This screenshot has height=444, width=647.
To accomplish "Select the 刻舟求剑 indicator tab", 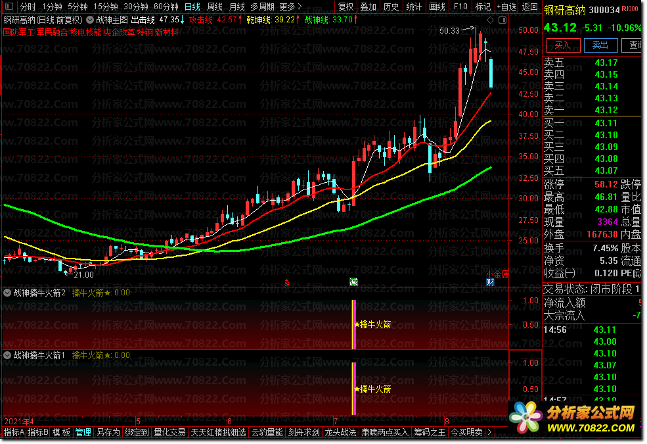I will pos(303,432).
